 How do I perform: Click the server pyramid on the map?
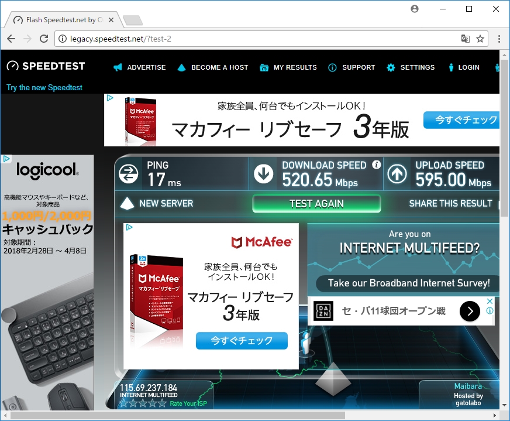click(x=333, y=379)
